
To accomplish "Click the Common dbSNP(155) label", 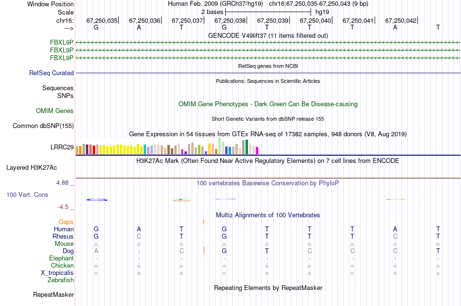I will click(x=43, y=126).
